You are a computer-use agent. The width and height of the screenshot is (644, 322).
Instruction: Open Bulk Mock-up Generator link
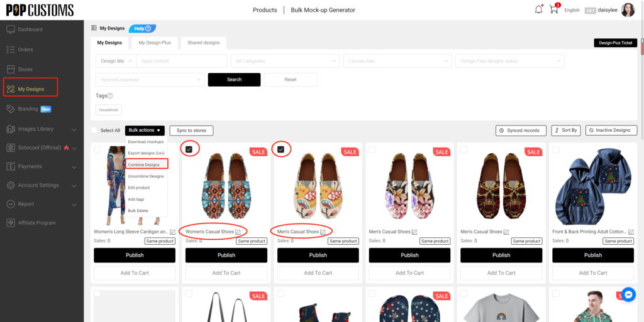click(323, 10)
